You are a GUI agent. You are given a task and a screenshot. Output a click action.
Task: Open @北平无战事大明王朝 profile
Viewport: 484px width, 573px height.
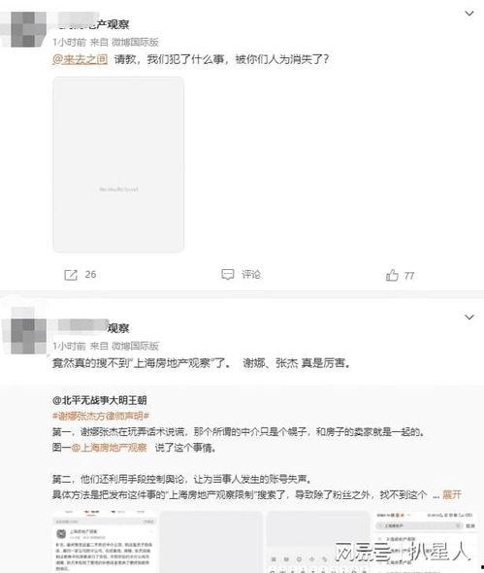(x=99, y=400)
